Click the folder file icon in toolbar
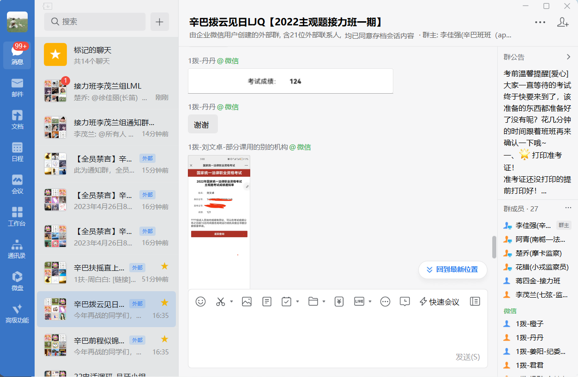 (313, 301)
